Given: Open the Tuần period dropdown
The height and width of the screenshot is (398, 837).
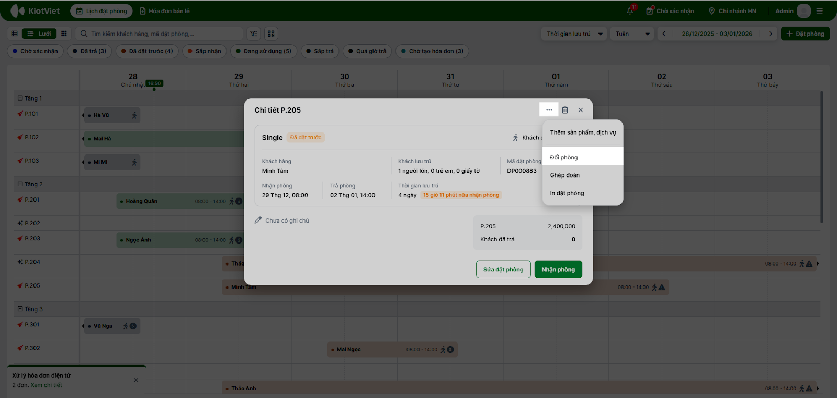Looking at the screenshot, I should (632, 34).
